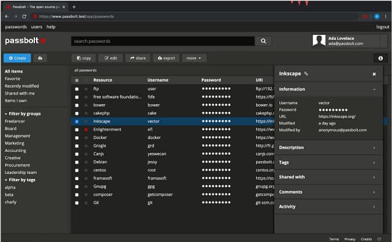Toggle the select-all header checkbox

(x=77, y=80)
